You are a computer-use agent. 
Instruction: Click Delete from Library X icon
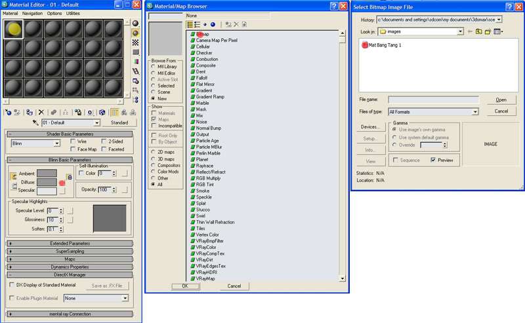pos(236,24)
